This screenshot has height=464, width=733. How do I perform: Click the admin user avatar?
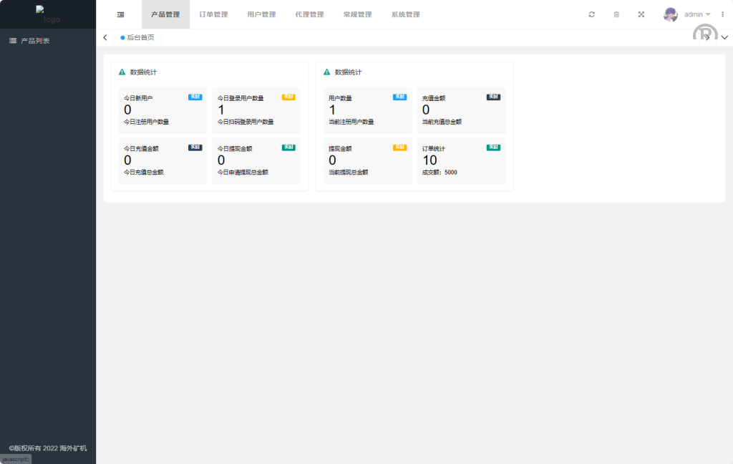tap(671, 14)
